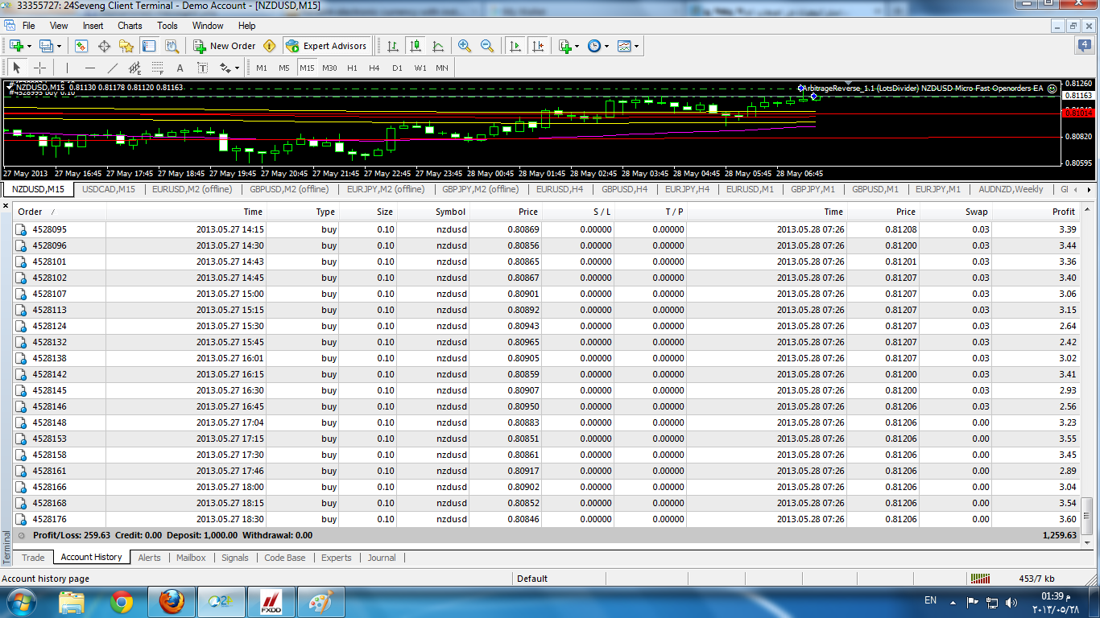Select order 4528176 row
Image resolution: width=1100 pixels, height=618 pixels.
(x=547, y=519)
